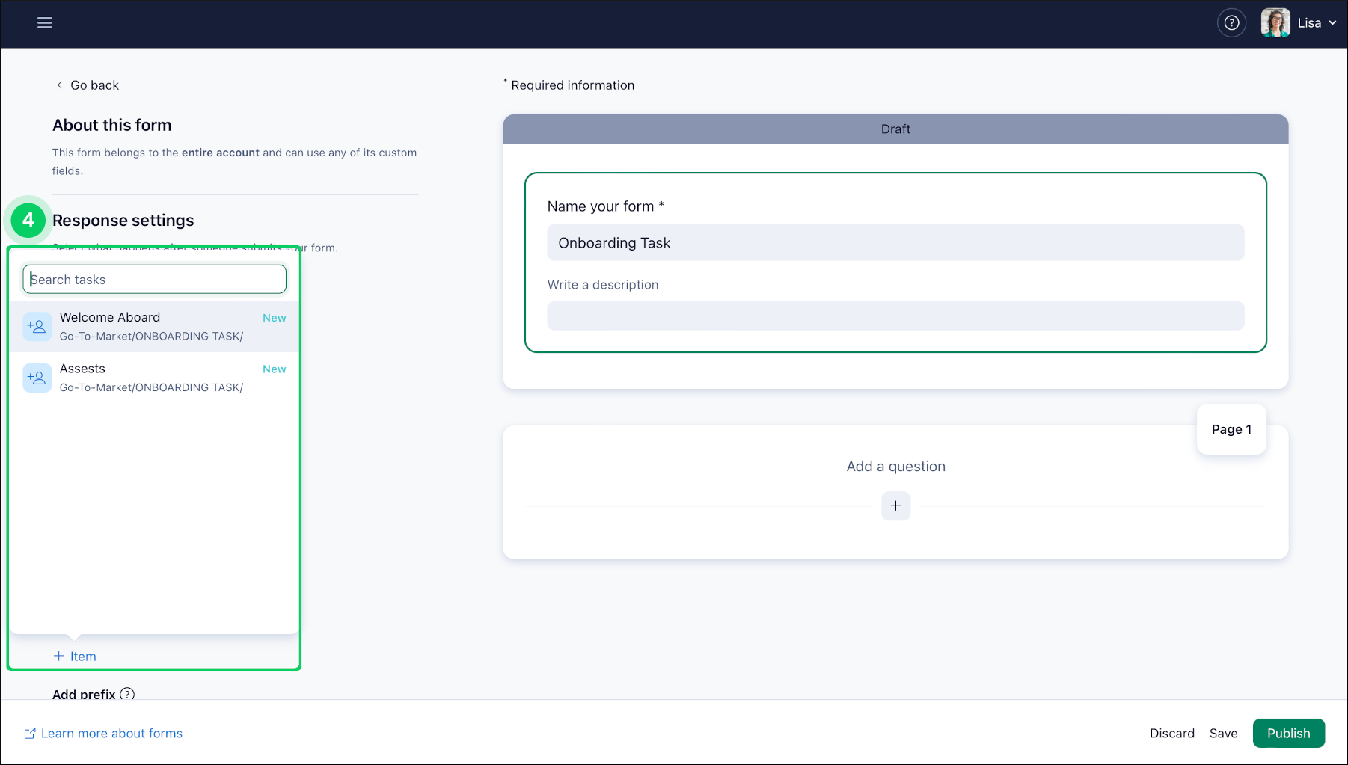1348x765 pixels.
Task: Open Learn more about forms
Action: 111,733
